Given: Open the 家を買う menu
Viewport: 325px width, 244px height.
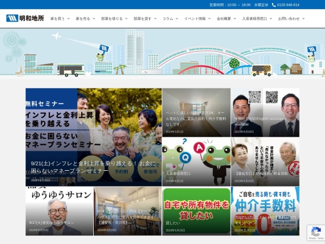Looking at the screenshot, I should (x=57, y=18).
